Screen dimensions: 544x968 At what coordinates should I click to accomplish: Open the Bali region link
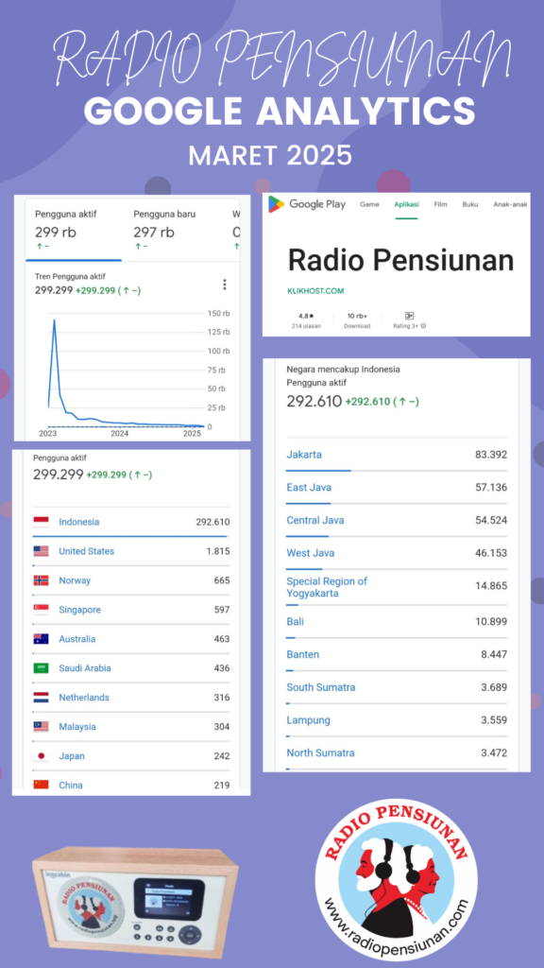click(296, 622)
